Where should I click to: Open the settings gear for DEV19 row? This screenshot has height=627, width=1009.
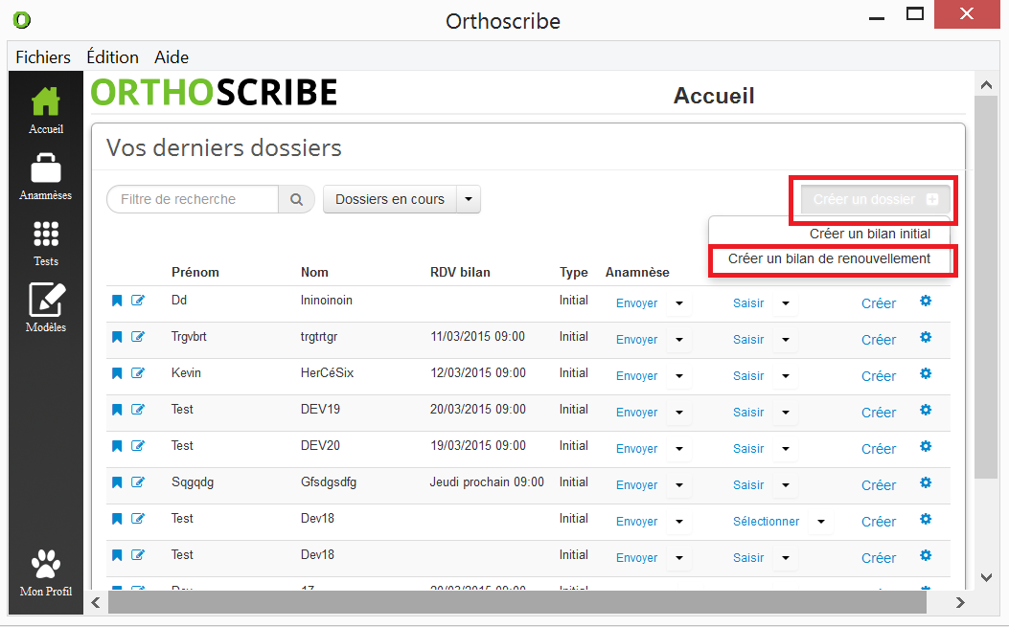click(926, 410)
